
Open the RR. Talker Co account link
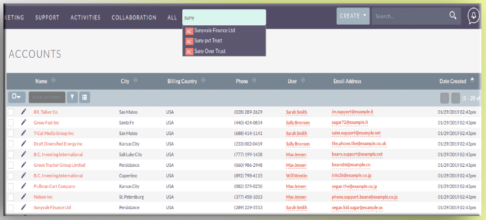point(46,112)
